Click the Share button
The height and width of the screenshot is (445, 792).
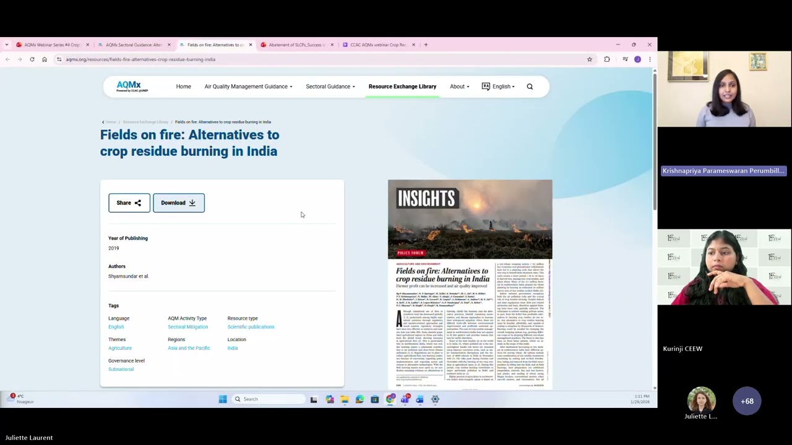129,203
